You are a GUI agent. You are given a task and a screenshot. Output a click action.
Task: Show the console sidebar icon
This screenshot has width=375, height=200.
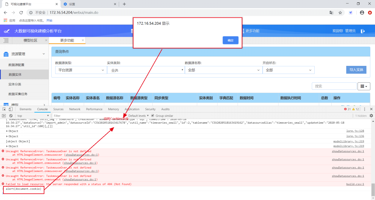[x=4, y=116]
